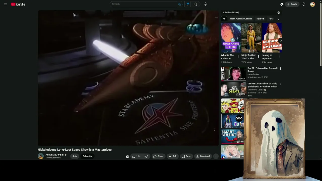Select the Related filter chip
The height and width of the screenshot is (181, 322).
click(260, 19)
